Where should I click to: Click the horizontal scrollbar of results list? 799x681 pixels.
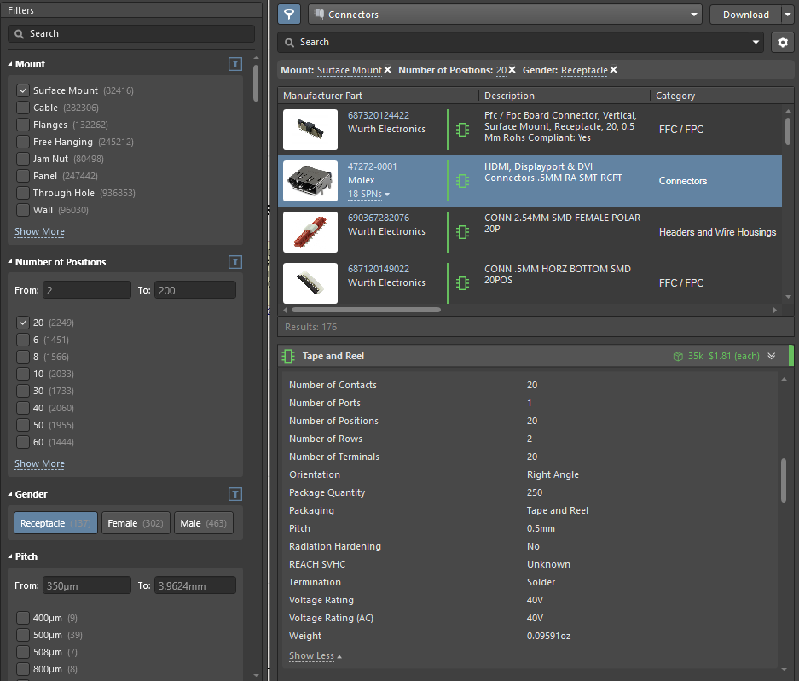367,310
